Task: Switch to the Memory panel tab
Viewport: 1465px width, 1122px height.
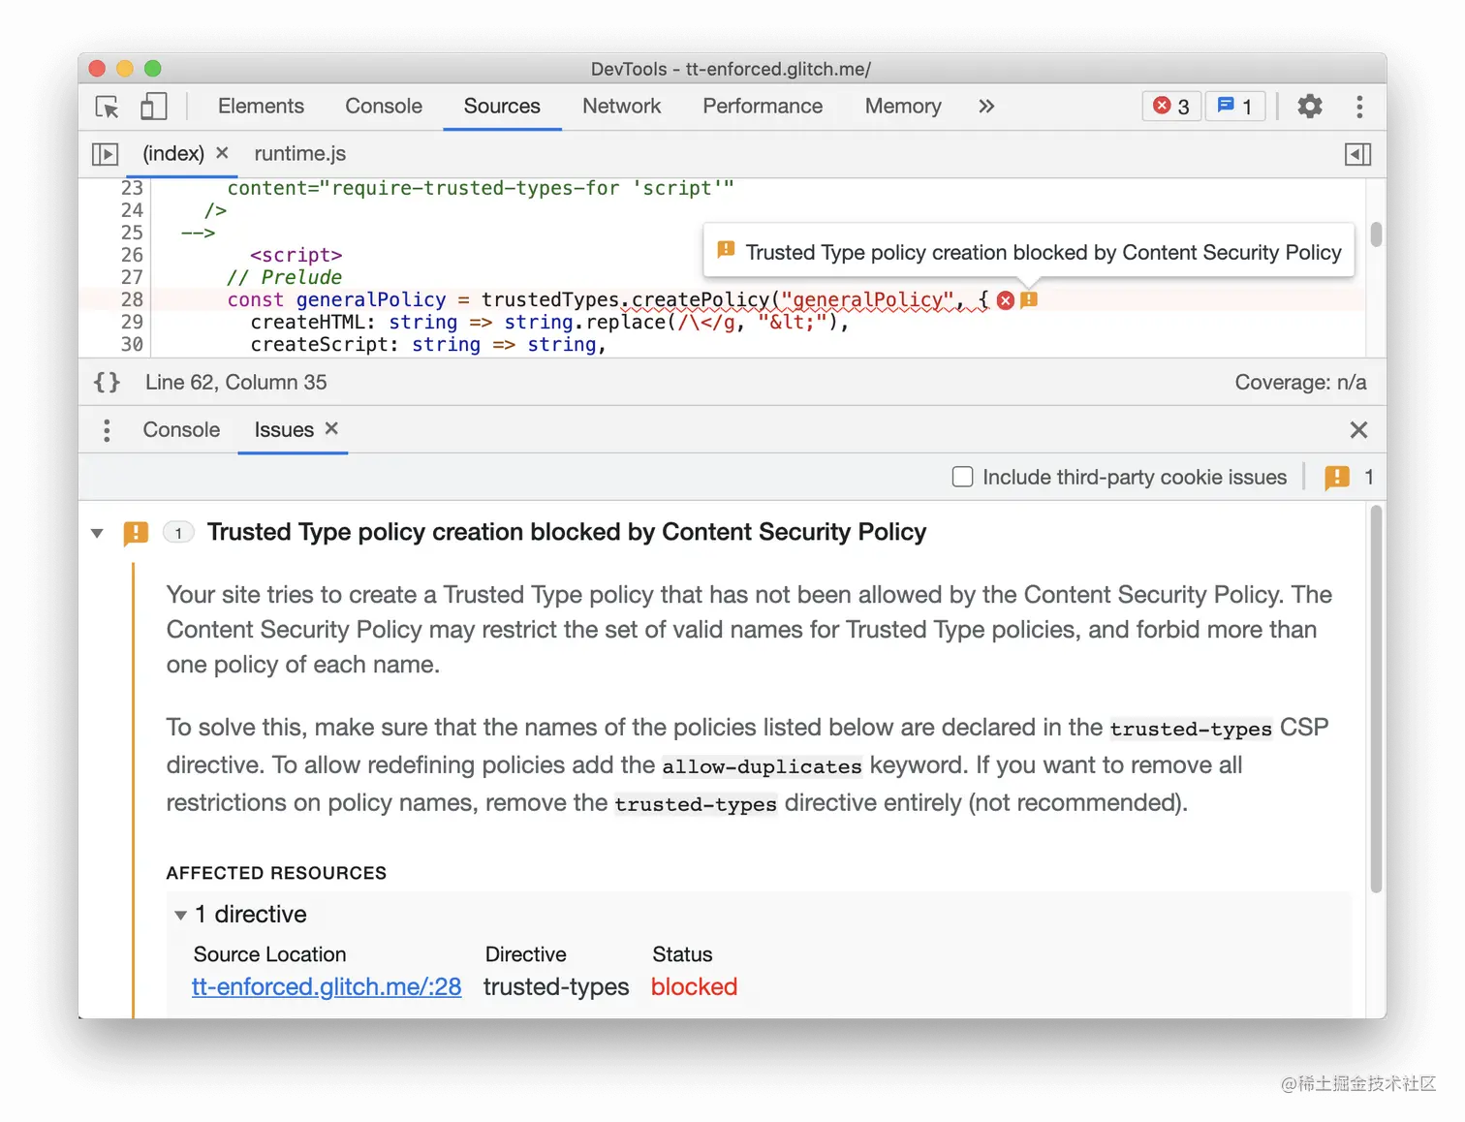Action: coord(903,107)
